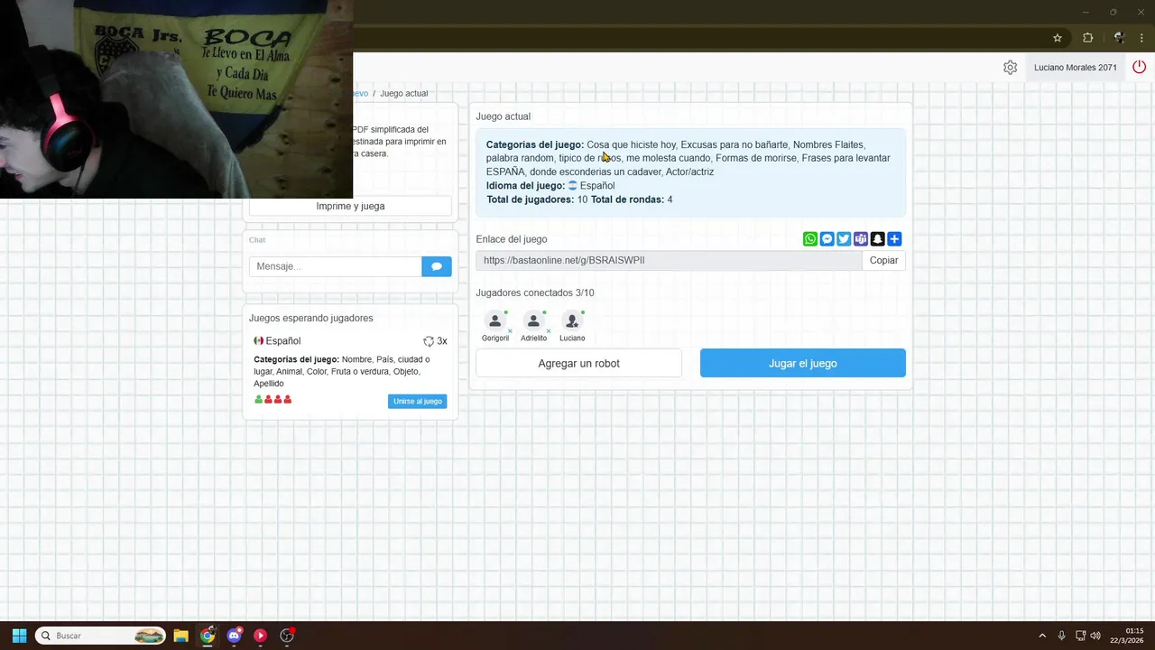
Task: Click Agregar un robot button
Action: pos(578,363)
